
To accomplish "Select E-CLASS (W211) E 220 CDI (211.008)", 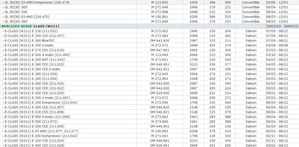I will (x=34, y=112).
